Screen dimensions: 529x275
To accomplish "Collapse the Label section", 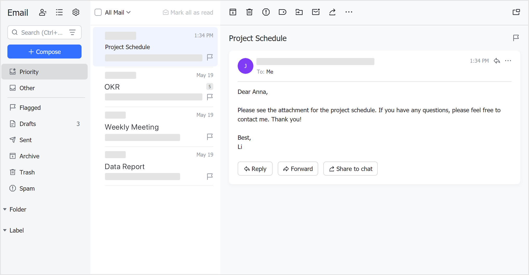I will 4,230.
